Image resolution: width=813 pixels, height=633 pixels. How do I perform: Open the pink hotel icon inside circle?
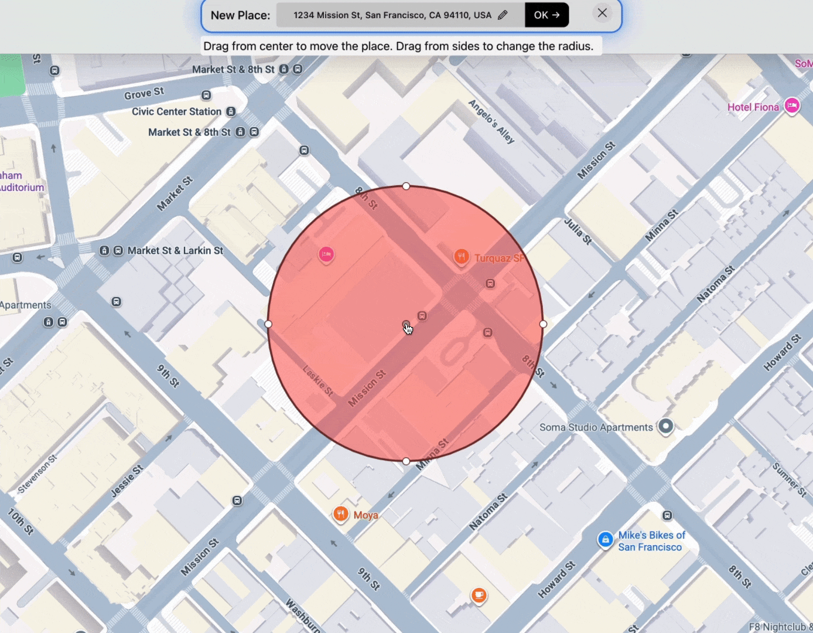(326, 254)
